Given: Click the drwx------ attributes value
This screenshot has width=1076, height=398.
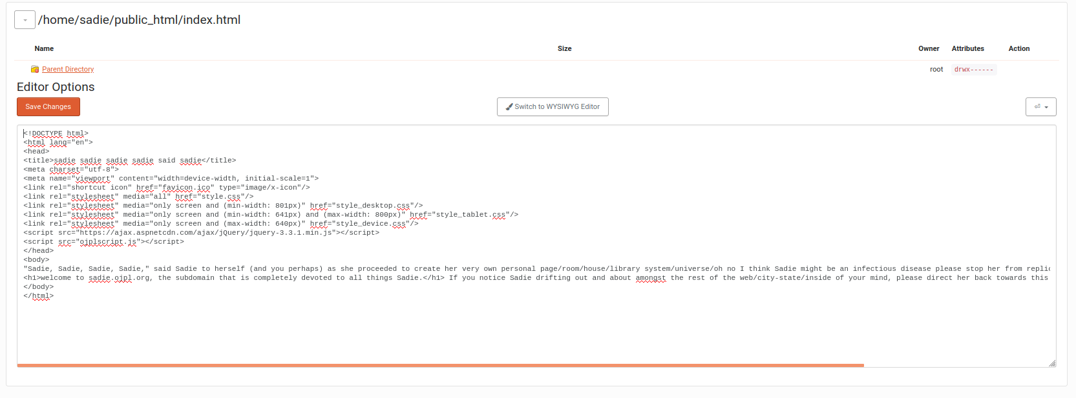Looking at the screenshot, I should coord(974,69).
